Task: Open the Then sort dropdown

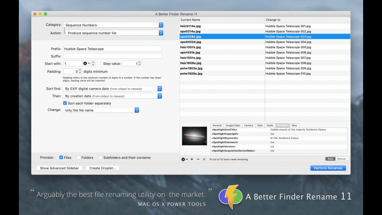Action: (112, 96)
